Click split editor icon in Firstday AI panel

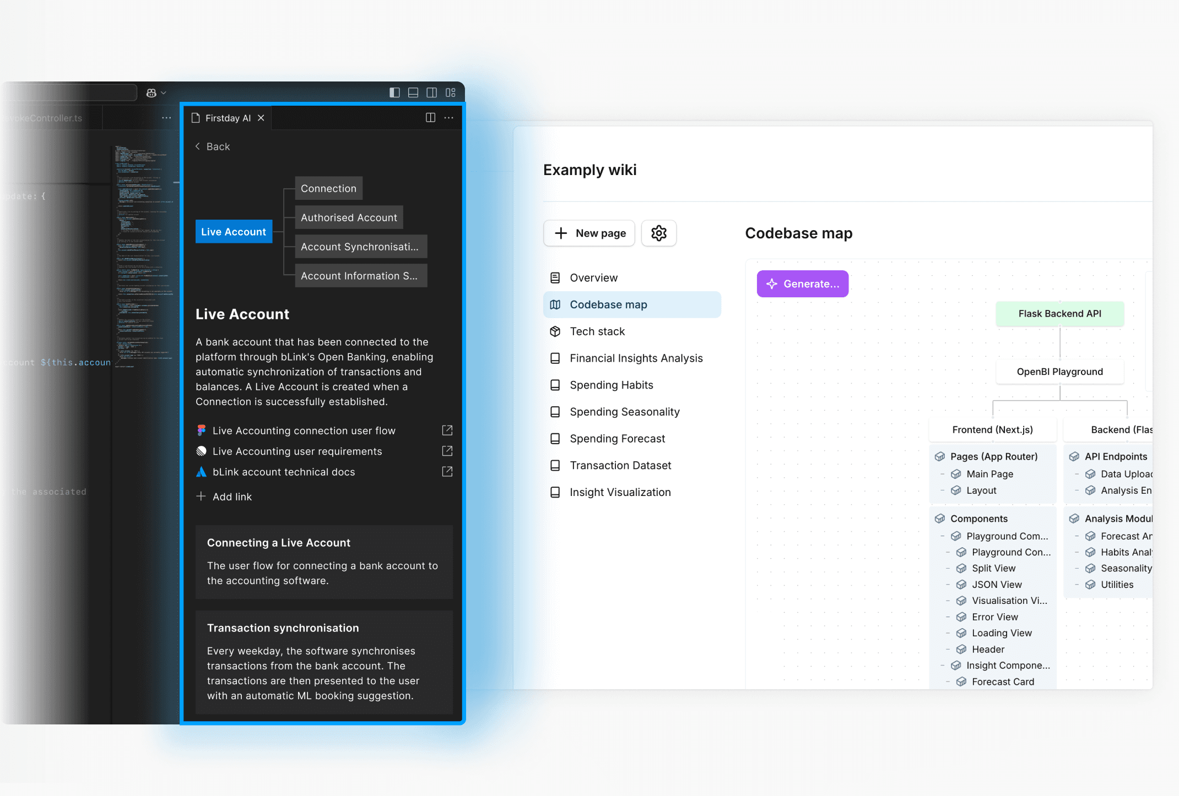pyautogui.click(x=430, y=118)
